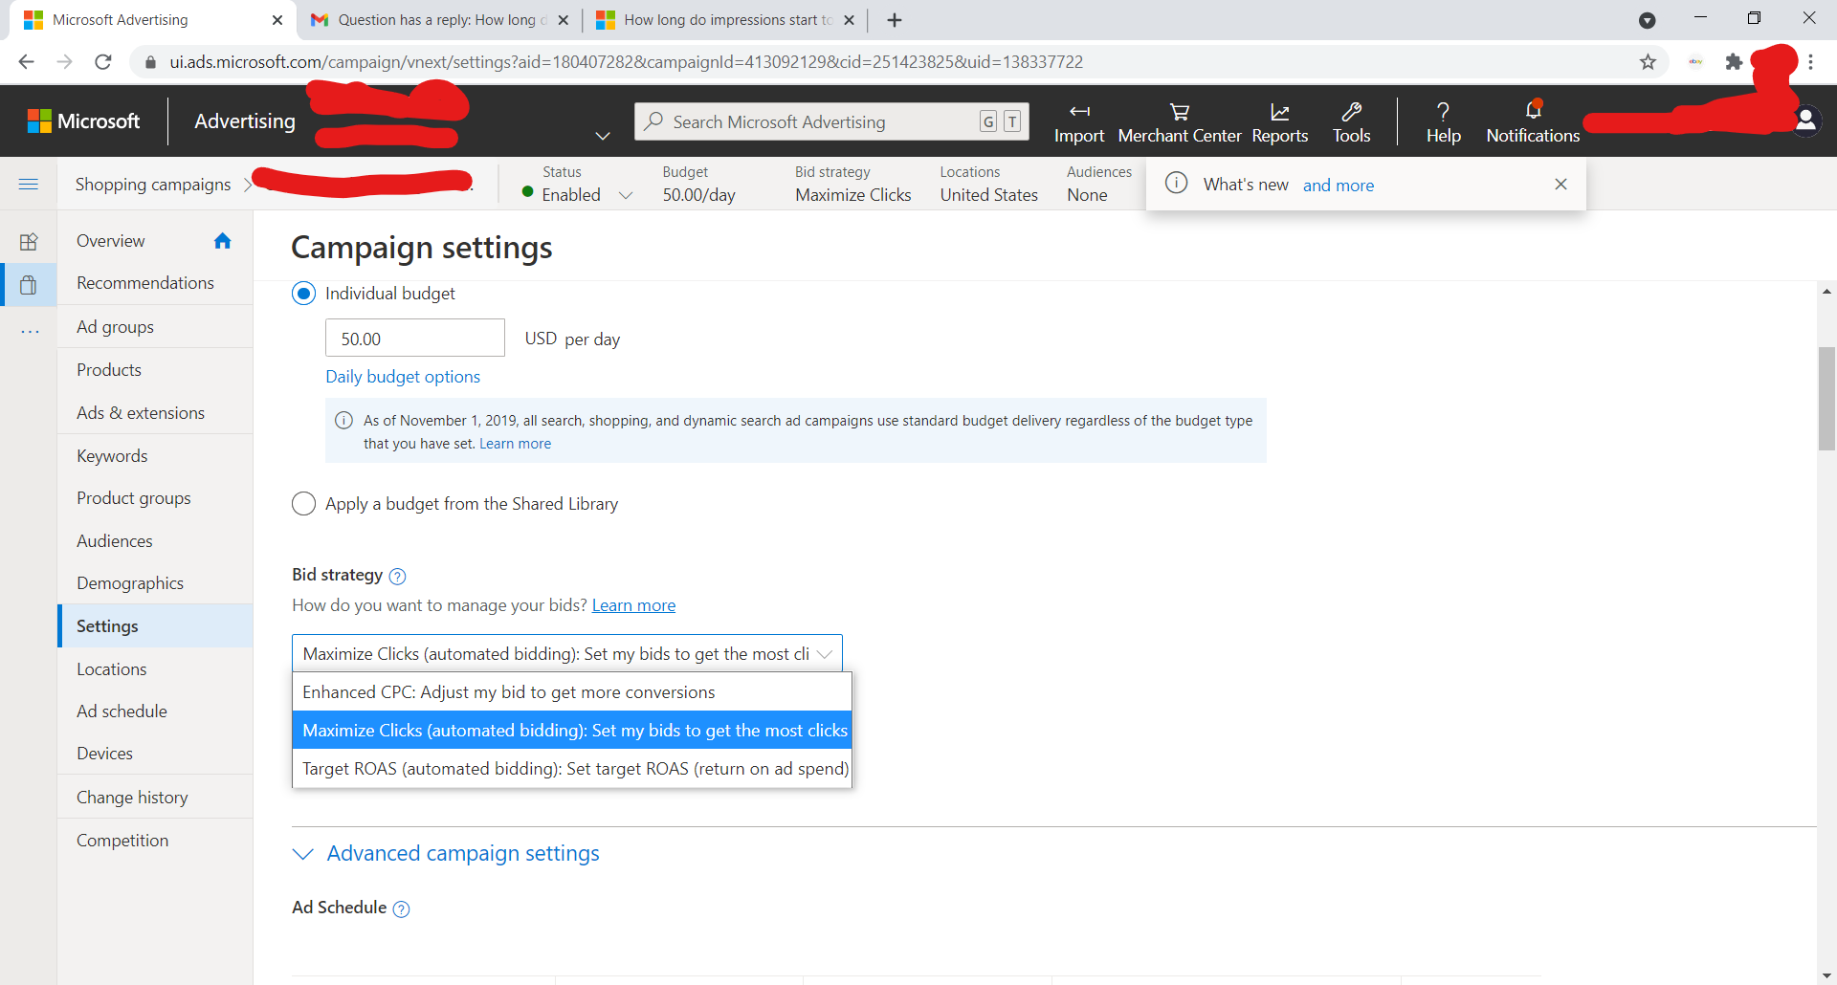Image resolution: width=1837 pixels, height=985 pixels.
Task: Open the shopping bag icon in left rail
Action: click(x=29, y=284)
